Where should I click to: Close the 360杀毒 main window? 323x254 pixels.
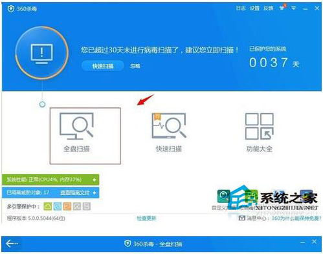pos(317,8)
